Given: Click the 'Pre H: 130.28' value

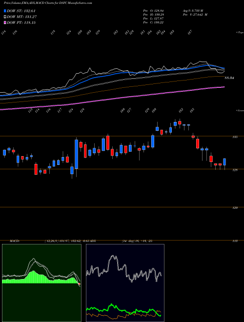Looking at the screenshot, I should [x=153, y=15].
